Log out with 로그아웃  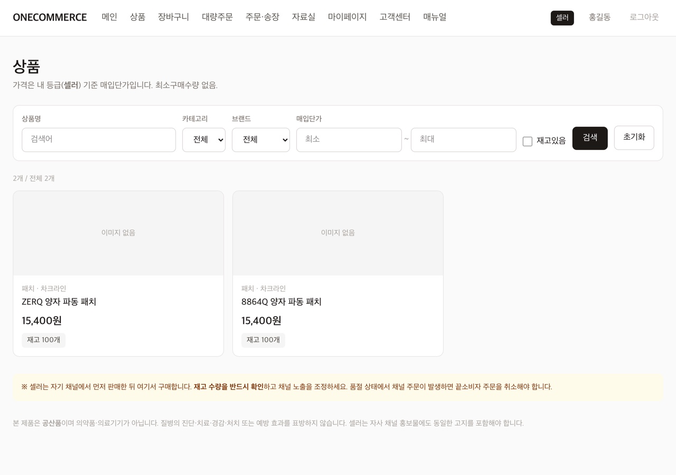click(x=644, y=17)
